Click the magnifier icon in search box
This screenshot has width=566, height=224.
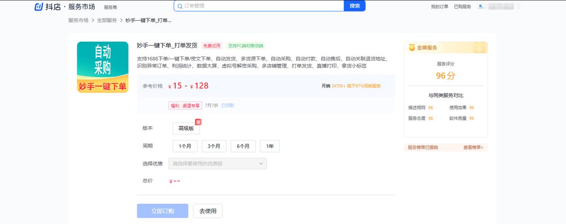[x=180, y=6]
